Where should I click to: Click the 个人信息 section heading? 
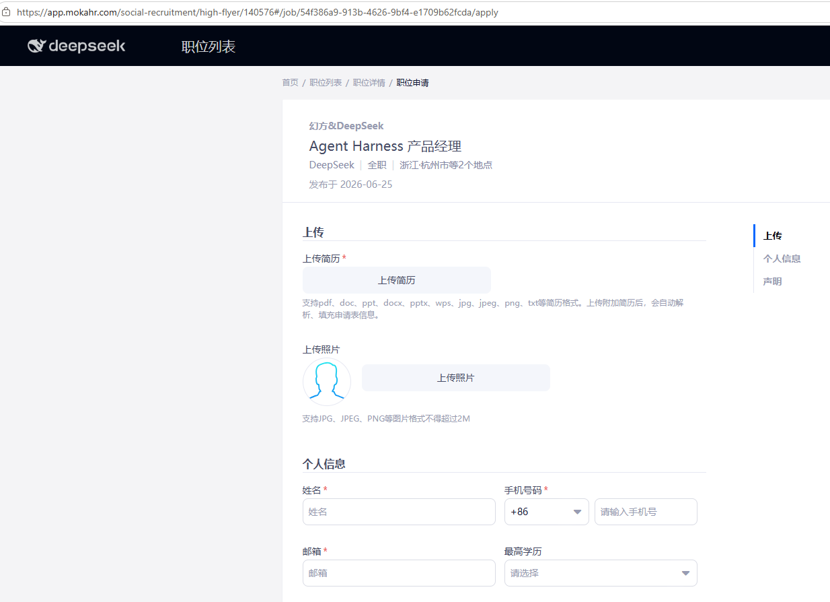[x=324, y=464]
